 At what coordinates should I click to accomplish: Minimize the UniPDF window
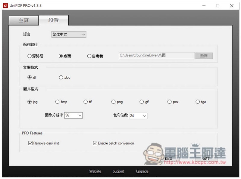point(204,6)
